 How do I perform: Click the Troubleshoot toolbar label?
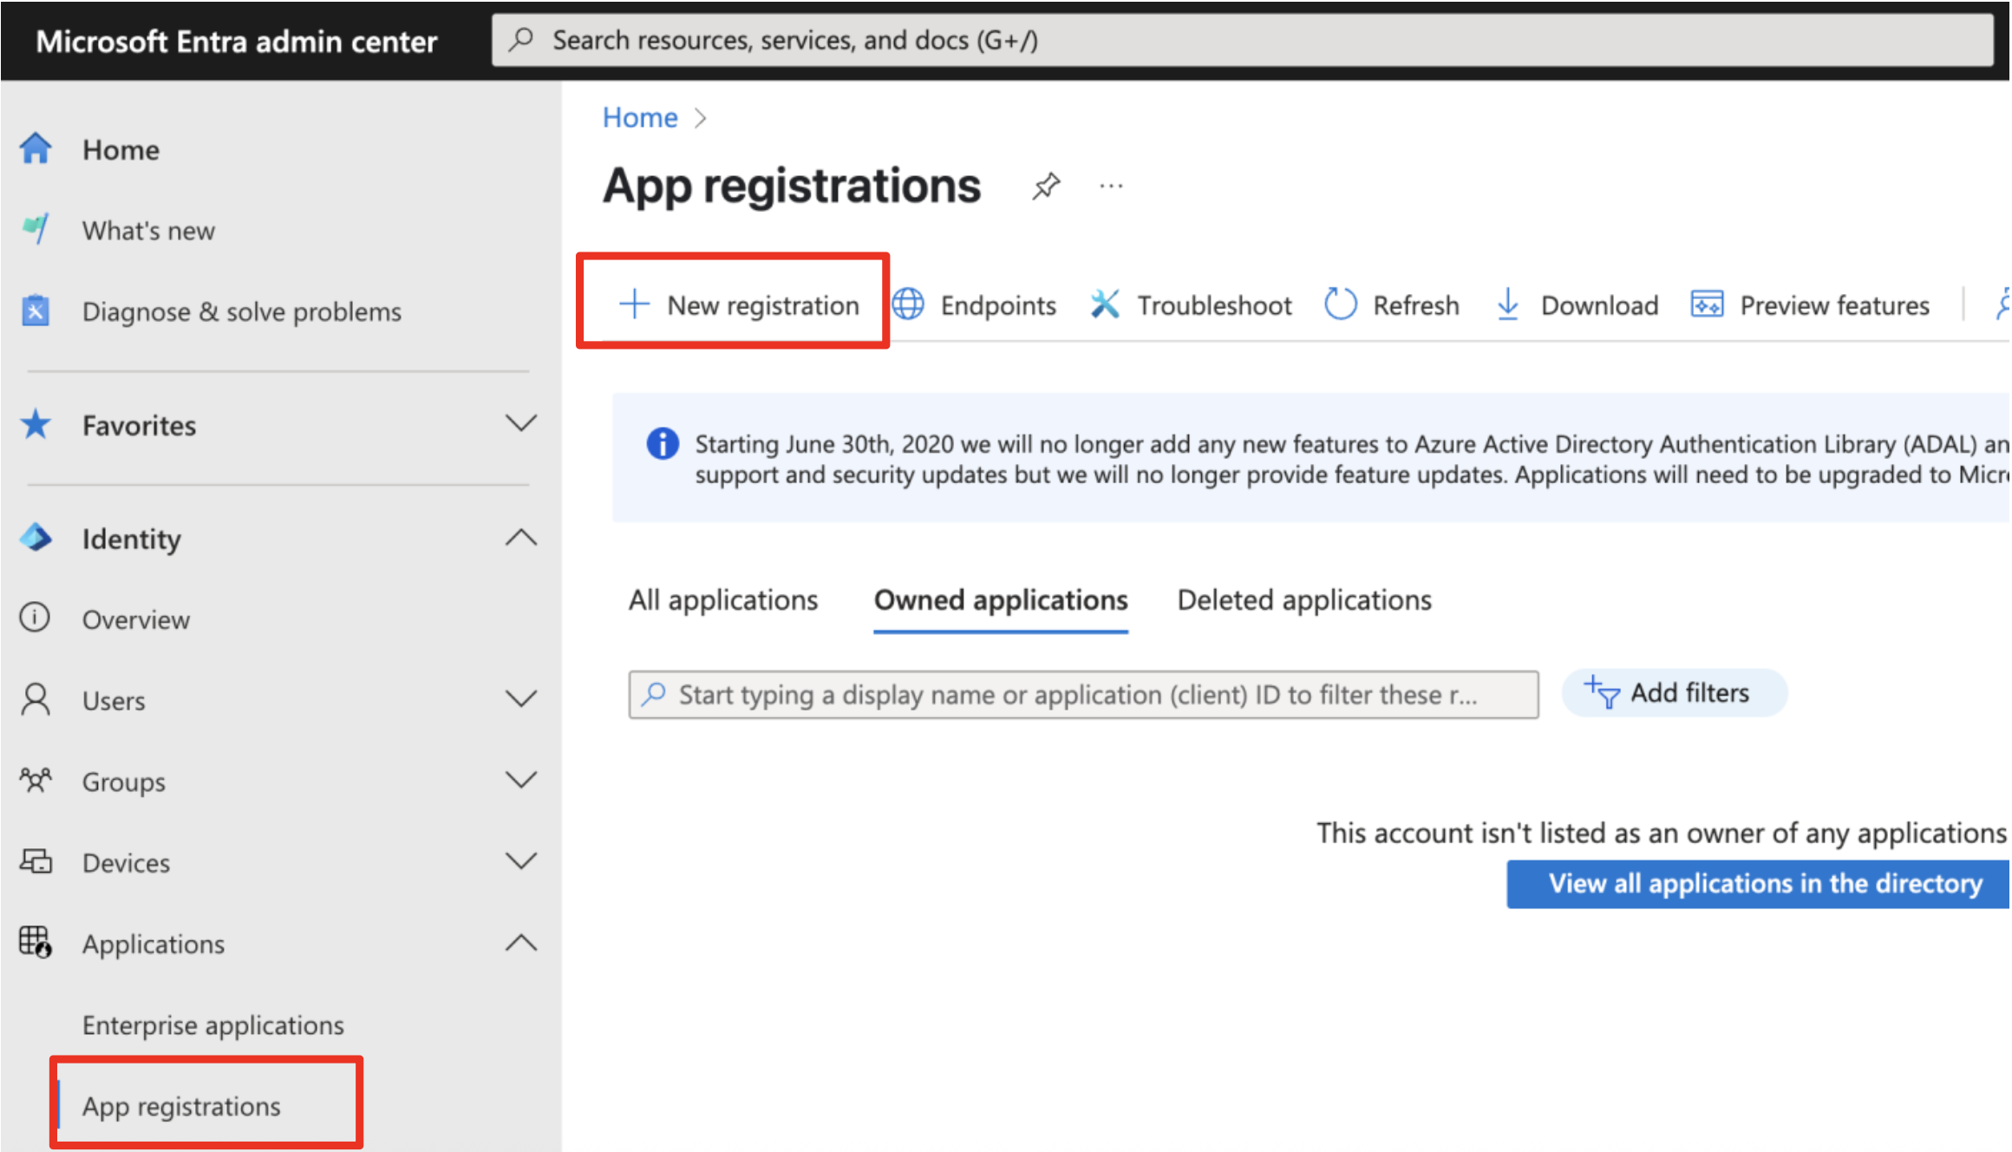click(1214, 305)
